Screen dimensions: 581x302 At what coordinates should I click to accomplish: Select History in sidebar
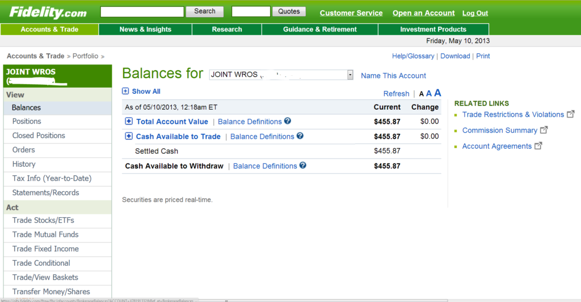[57, 165]
